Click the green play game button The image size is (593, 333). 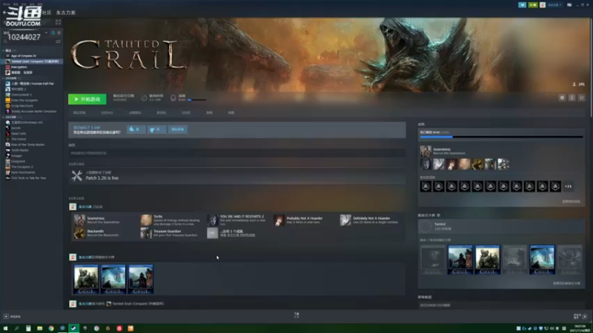(87, 99)
